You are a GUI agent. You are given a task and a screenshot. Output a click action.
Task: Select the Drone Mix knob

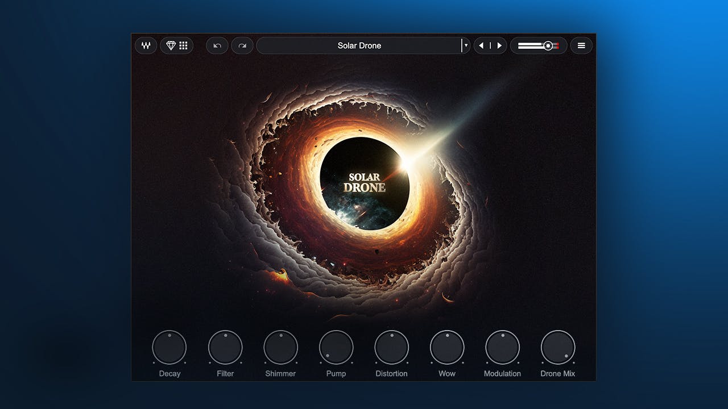558,347
